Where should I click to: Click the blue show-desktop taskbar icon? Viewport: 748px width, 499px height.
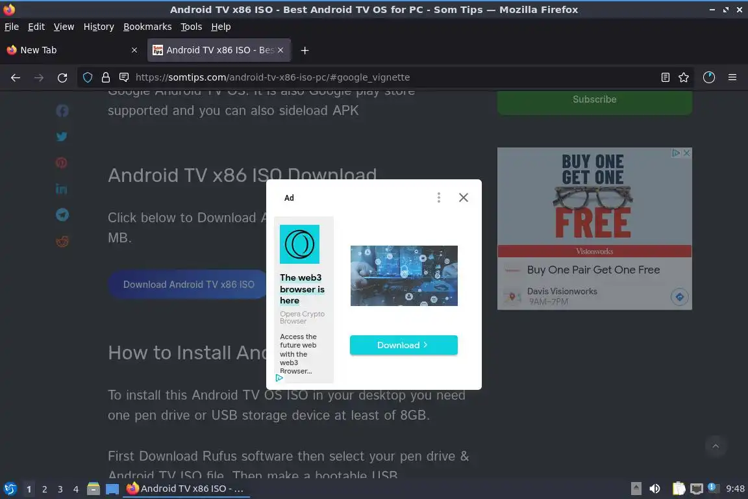click(x=112, y=489)
